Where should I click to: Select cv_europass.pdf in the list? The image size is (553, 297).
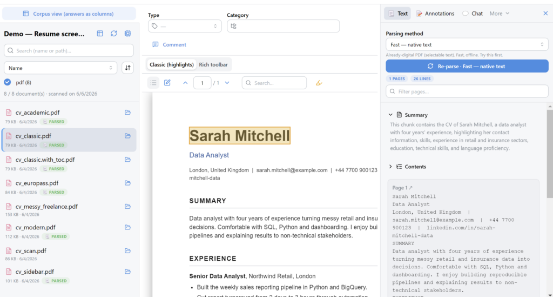[69, 187]
